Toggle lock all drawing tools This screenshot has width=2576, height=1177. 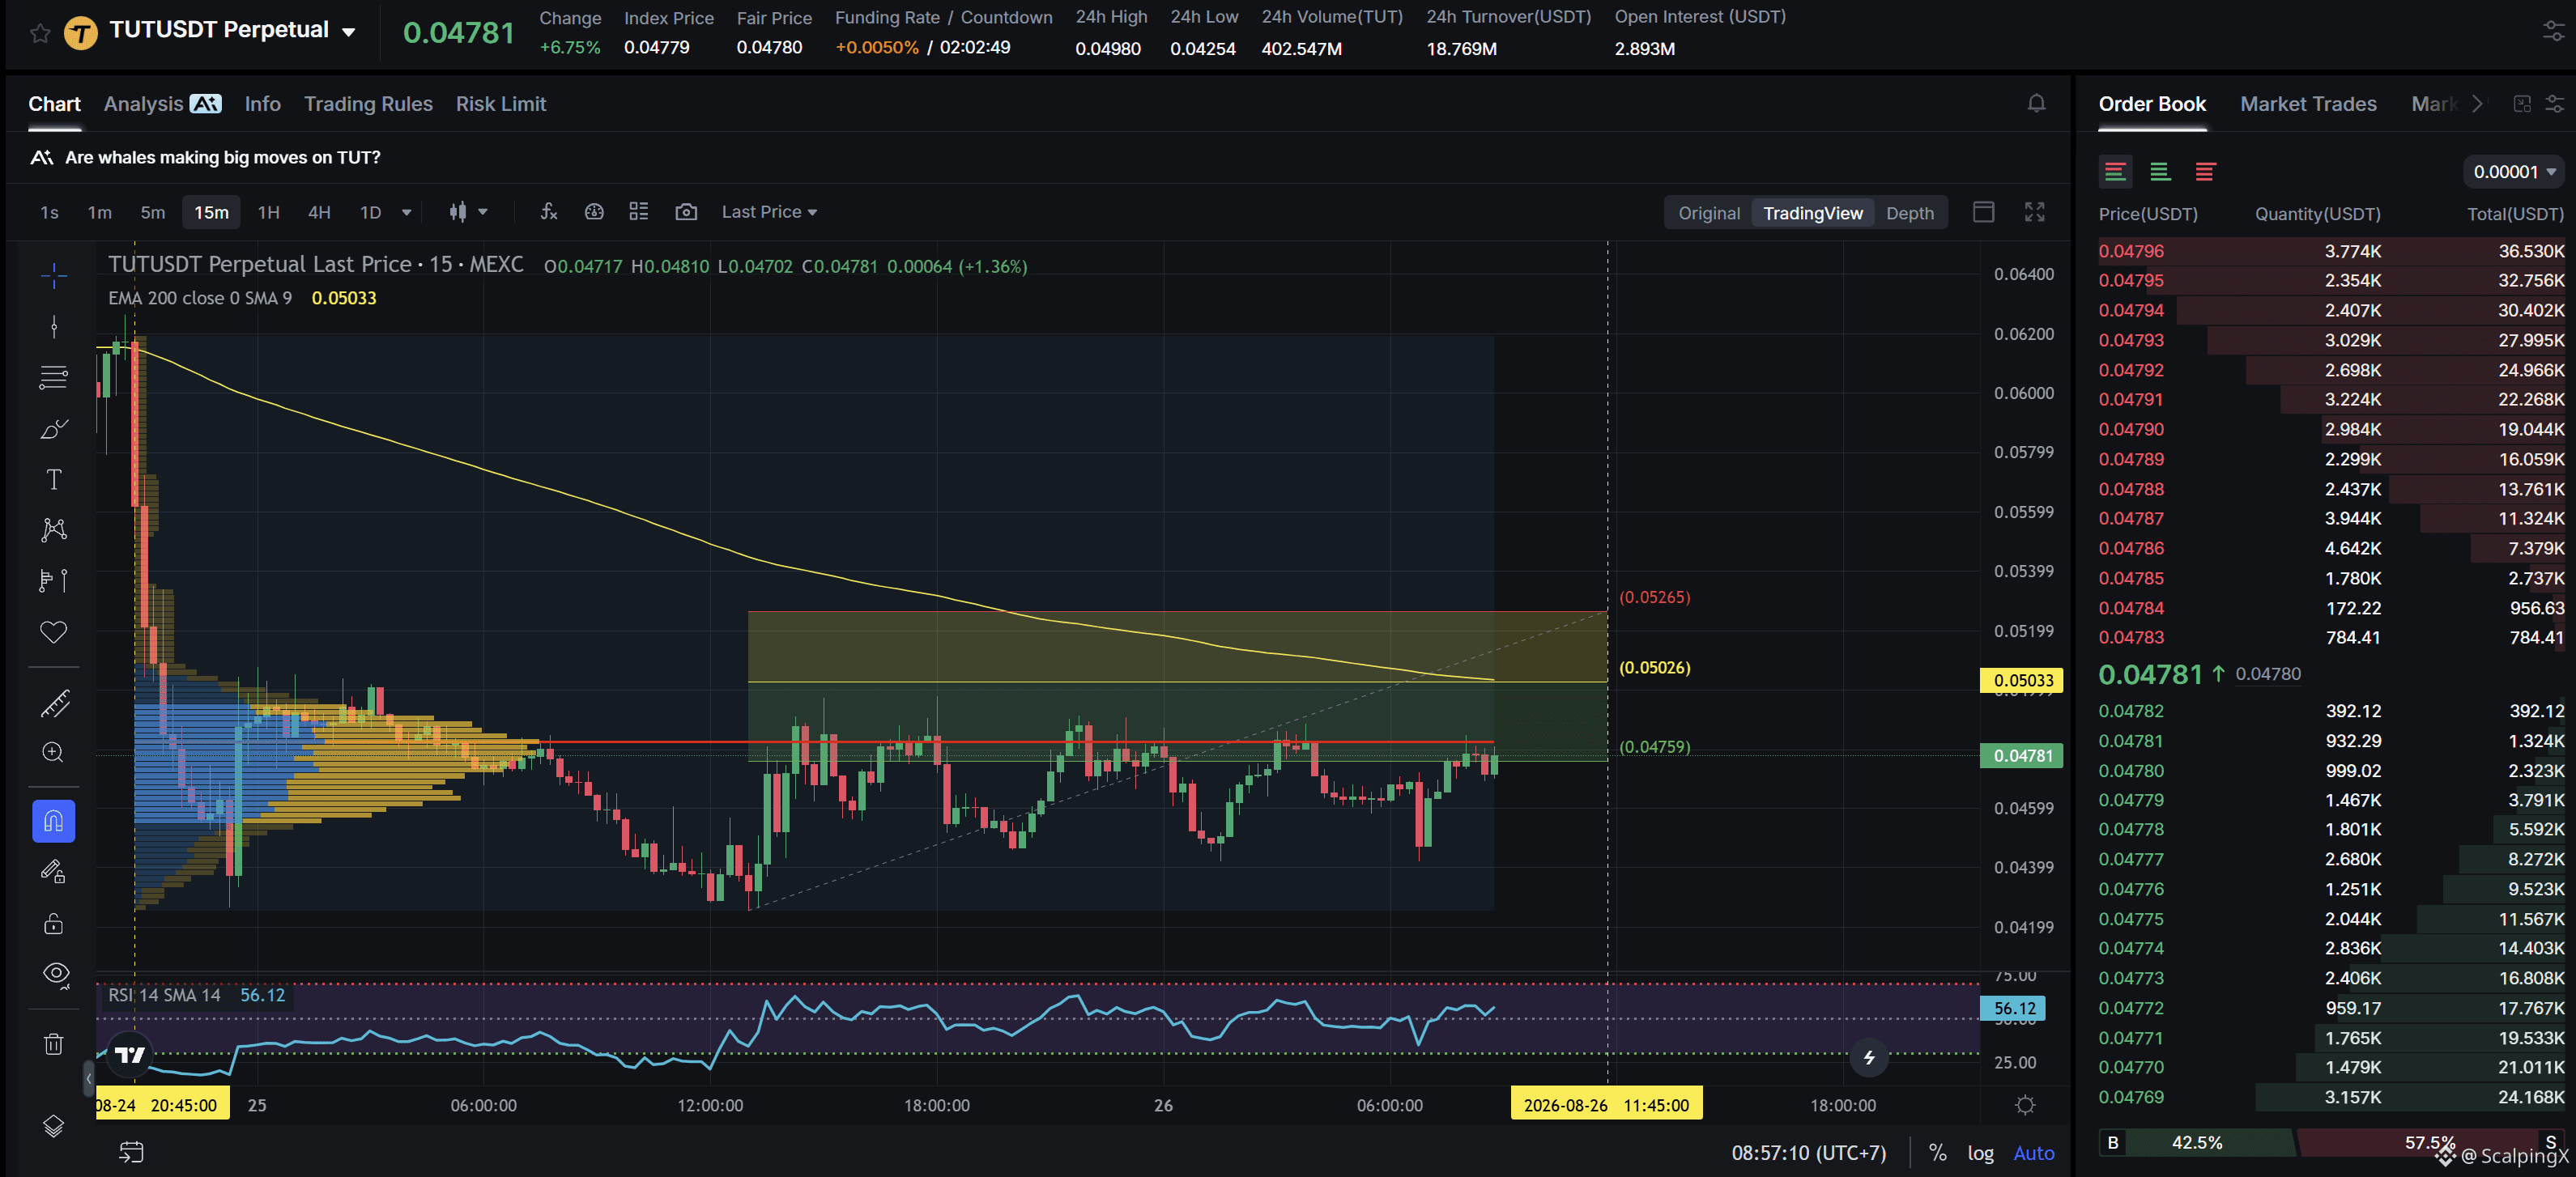tap(54, 923)
